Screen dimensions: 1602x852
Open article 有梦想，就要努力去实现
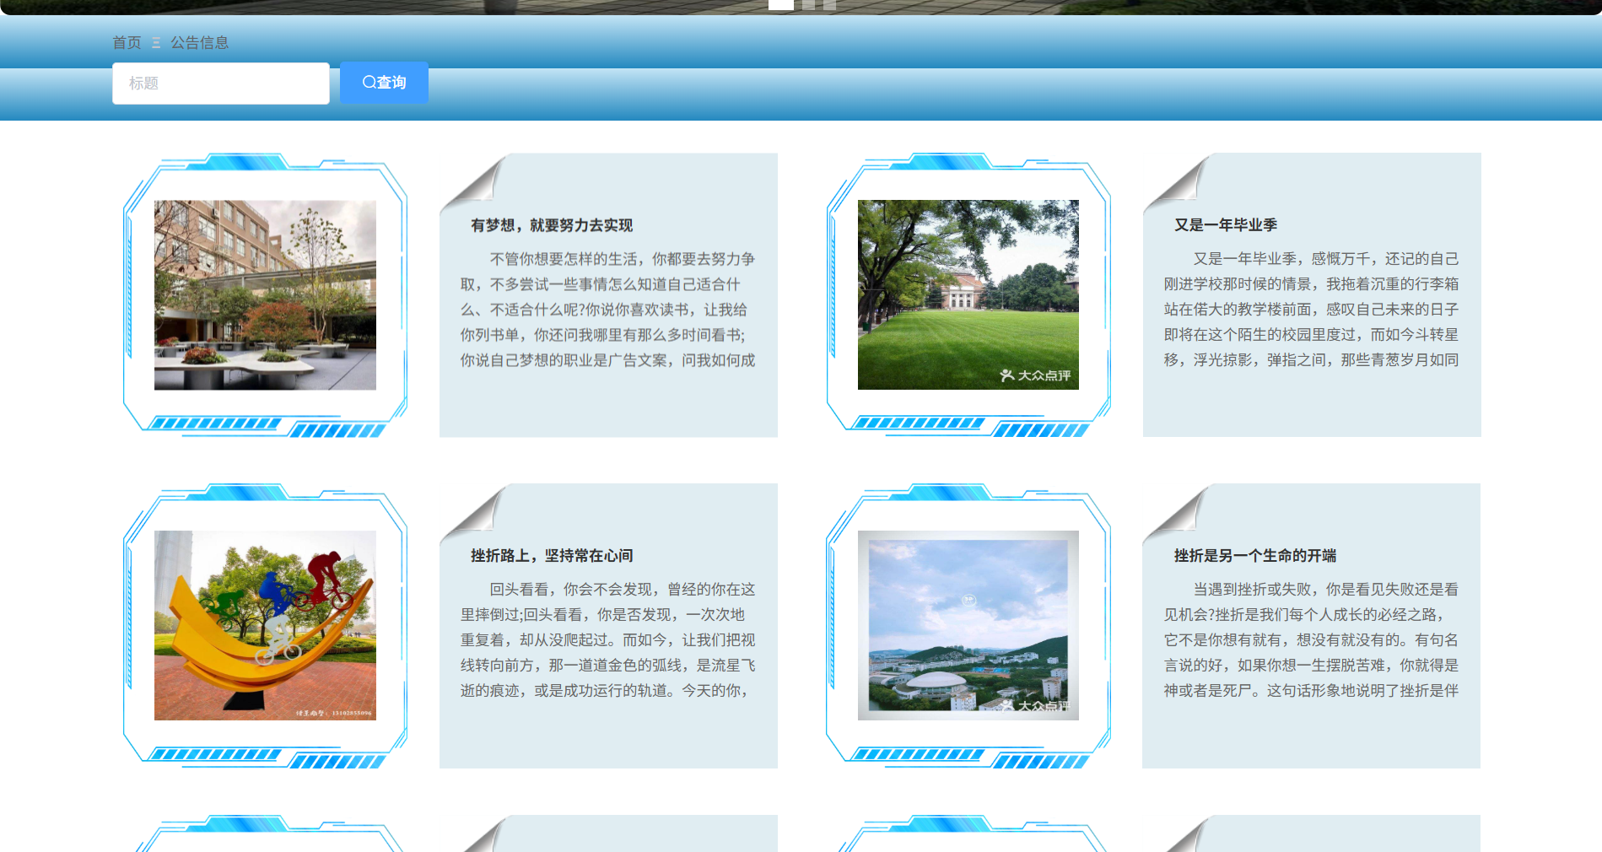550,225
